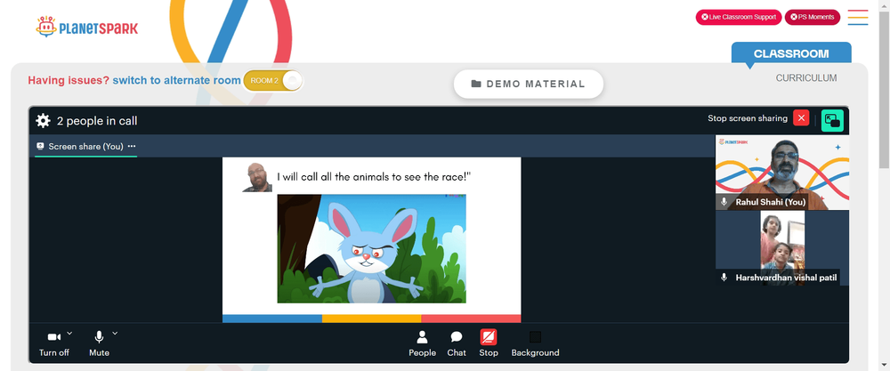
Task: Click the shared slide with the rabbit
Action: [x=371, y=239]
